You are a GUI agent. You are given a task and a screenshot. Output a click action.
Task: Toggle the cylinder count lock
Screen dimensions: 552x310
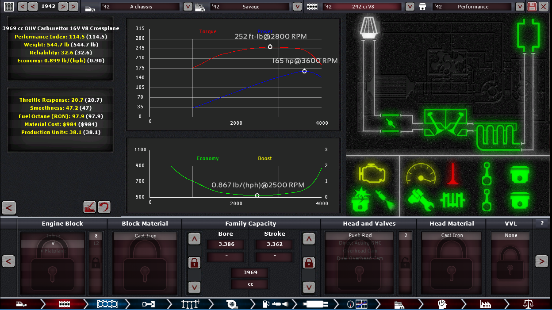coord(96,263)
